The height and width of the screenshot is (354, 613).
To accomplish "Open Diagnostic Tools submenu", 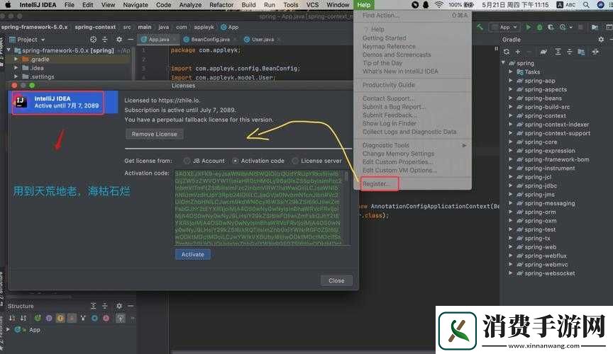I will coord(412,145).
